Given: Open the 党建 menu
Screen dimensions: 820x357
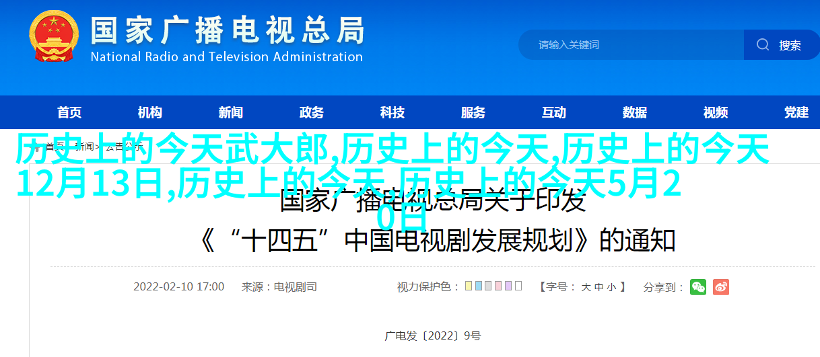Looking at the screenshot, I should click(x=796, y=112).
